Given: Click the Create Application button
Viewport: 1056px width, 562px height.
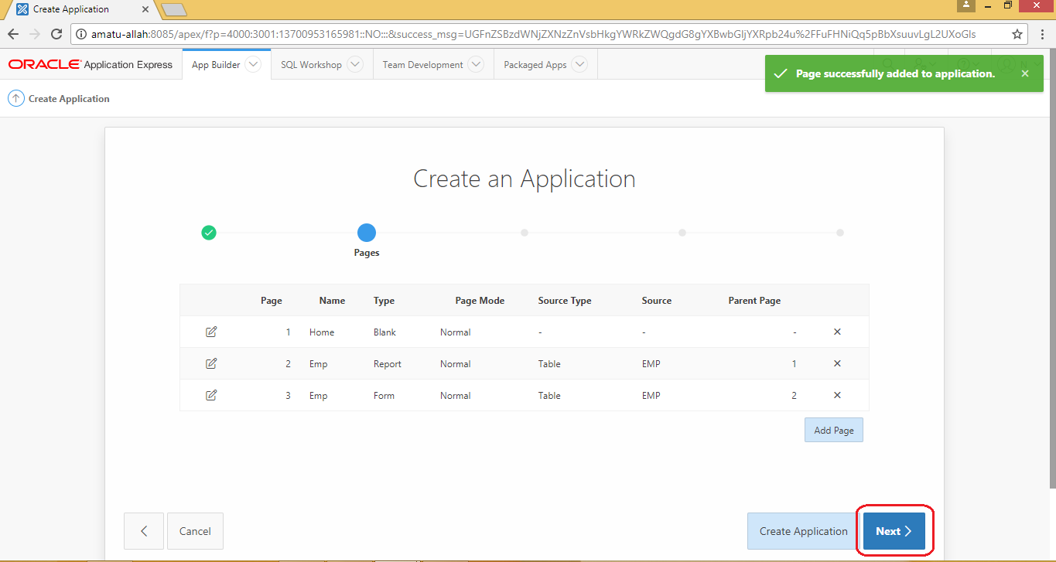Looking at the screenshot, I should pos(802,530).
